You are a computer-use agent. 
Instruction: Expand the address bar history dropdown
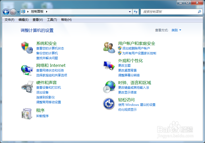130,12
